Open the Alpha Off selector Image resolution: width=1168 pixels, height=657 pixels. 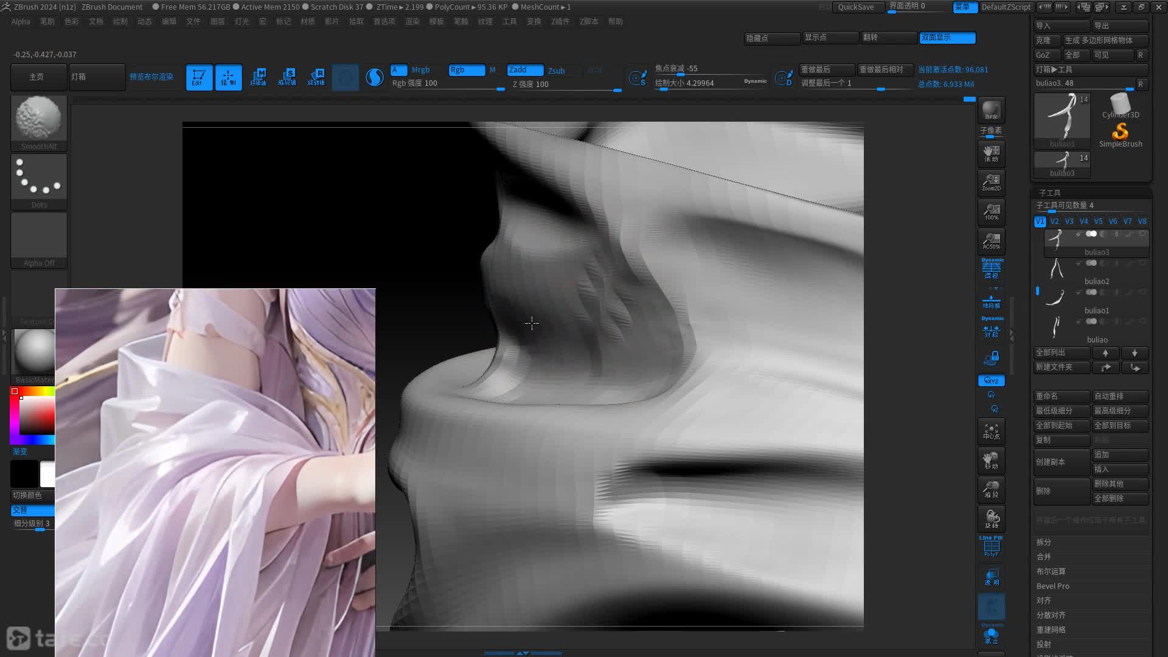(x=39, y=240)
